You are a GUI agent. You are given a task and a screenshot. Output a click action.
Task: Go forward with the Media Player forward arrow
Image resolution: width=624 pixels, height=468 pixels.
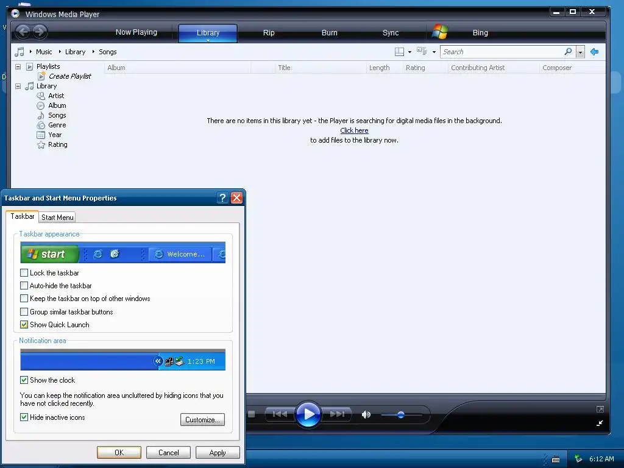(x=40, y=32)
